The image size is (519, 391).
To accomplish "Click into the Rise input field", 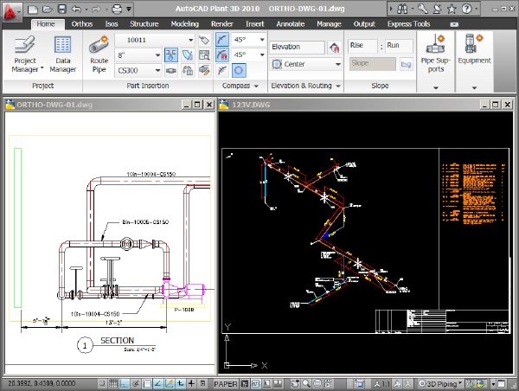I will pos(362,46).
